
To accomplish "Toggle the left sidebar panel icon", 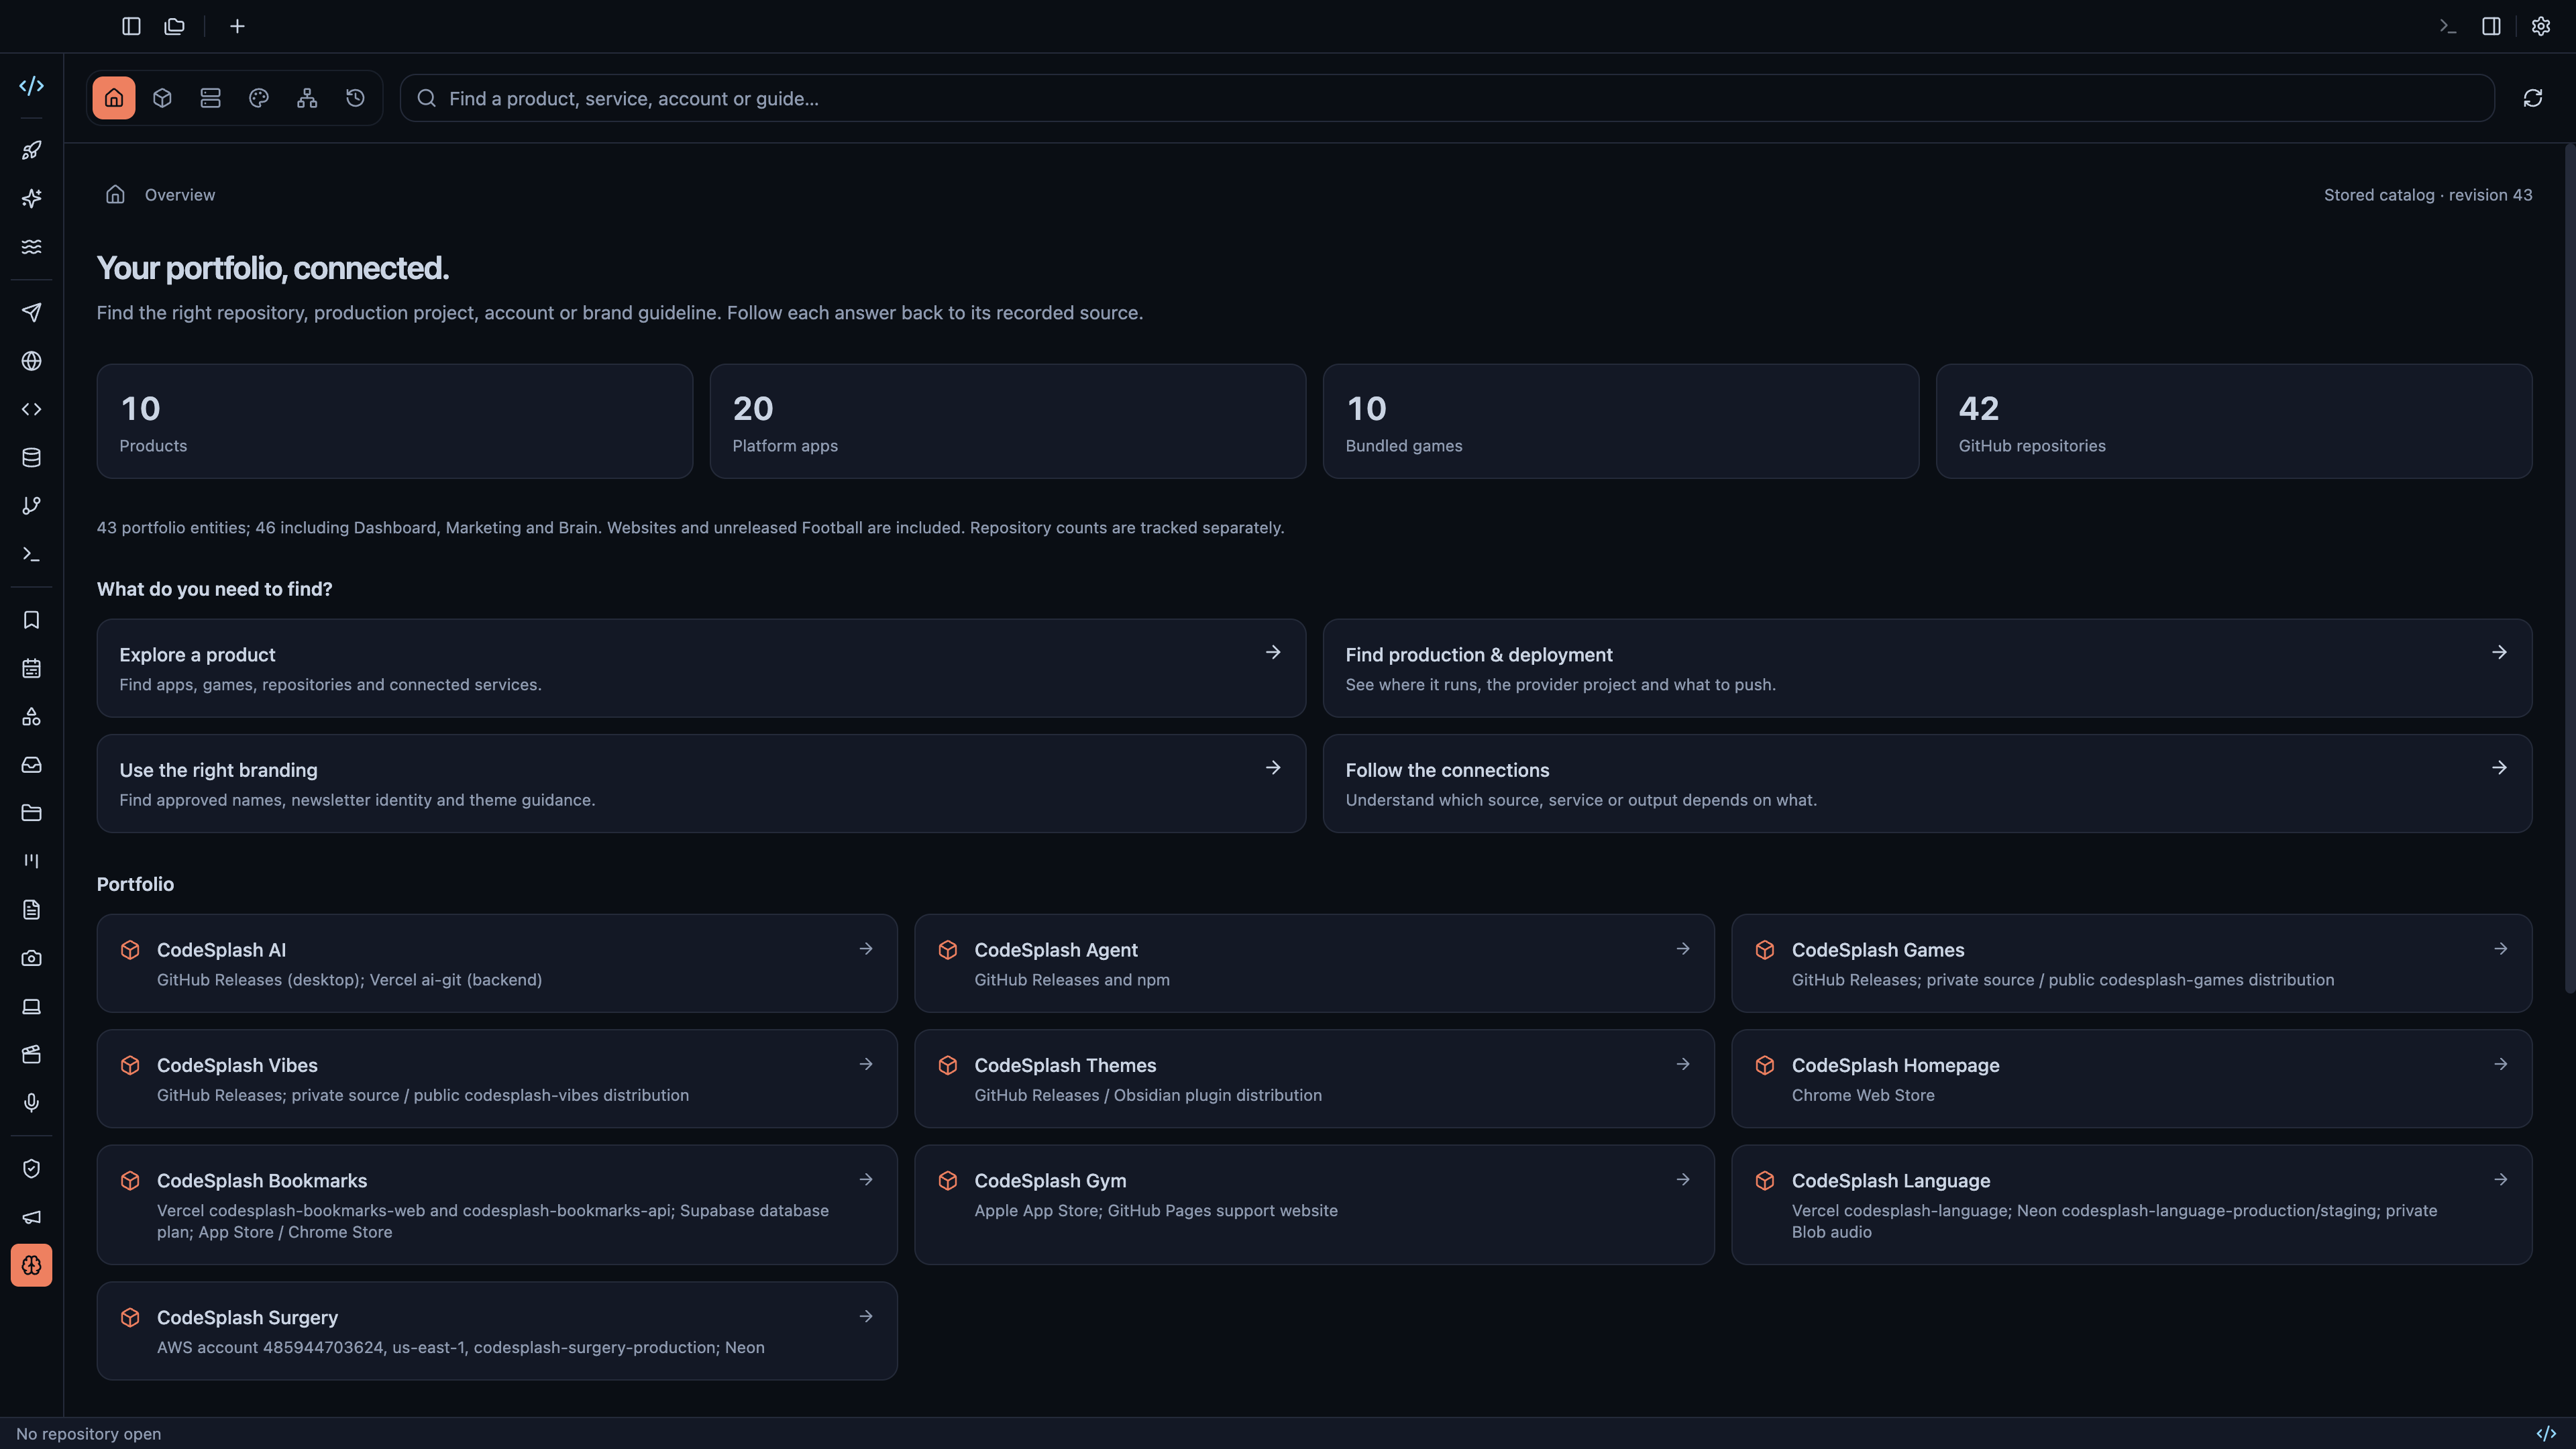I will coord(131,26).
